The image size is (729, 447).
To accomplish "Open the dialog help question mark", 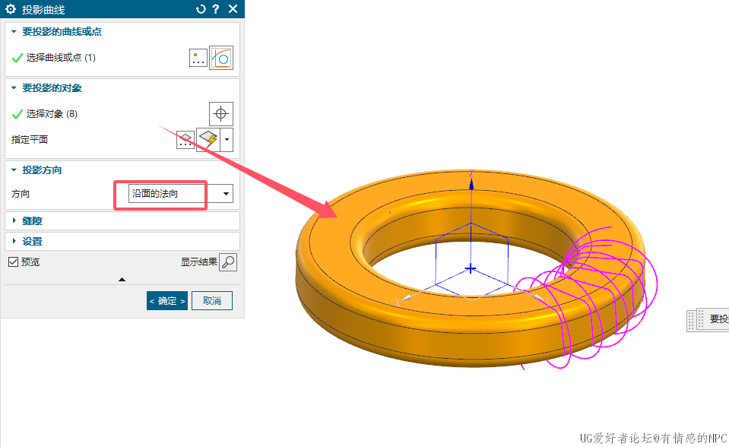I will click(216, 9).
